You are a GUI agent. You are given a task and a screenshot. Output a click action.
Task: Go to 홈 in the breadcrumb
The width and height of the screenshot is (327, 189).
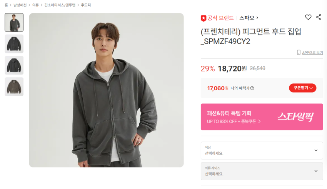(x=6, y=5)
